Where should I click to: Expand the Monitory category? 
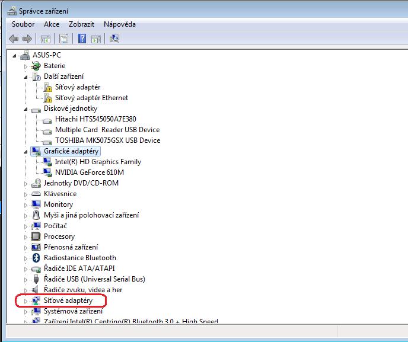point(26,205)
